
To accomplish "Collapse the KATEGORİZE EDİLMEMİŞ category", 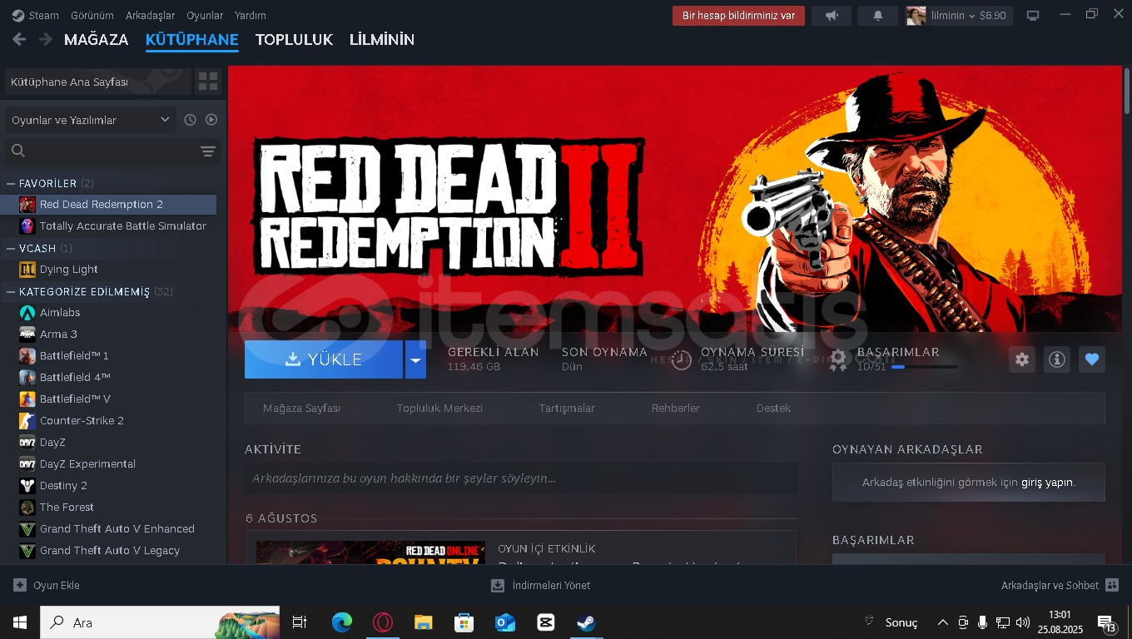I will [12, 291].
